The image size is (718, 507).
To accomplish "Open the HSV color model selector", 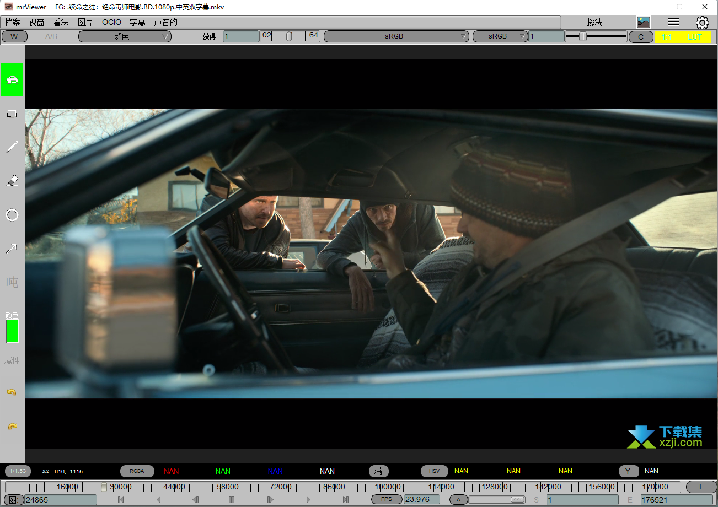I will click(x=435, y=471).
